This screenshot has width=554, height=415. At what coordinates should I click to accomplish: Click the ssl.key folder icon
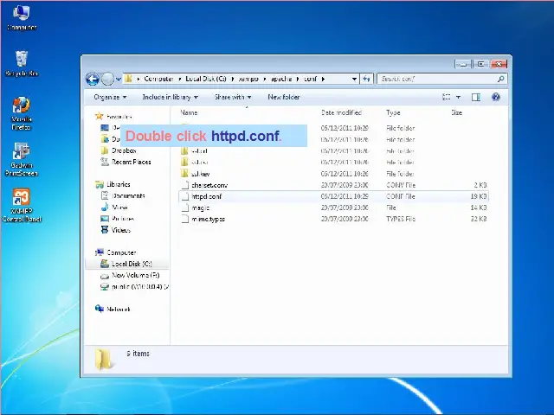[184, 174]
